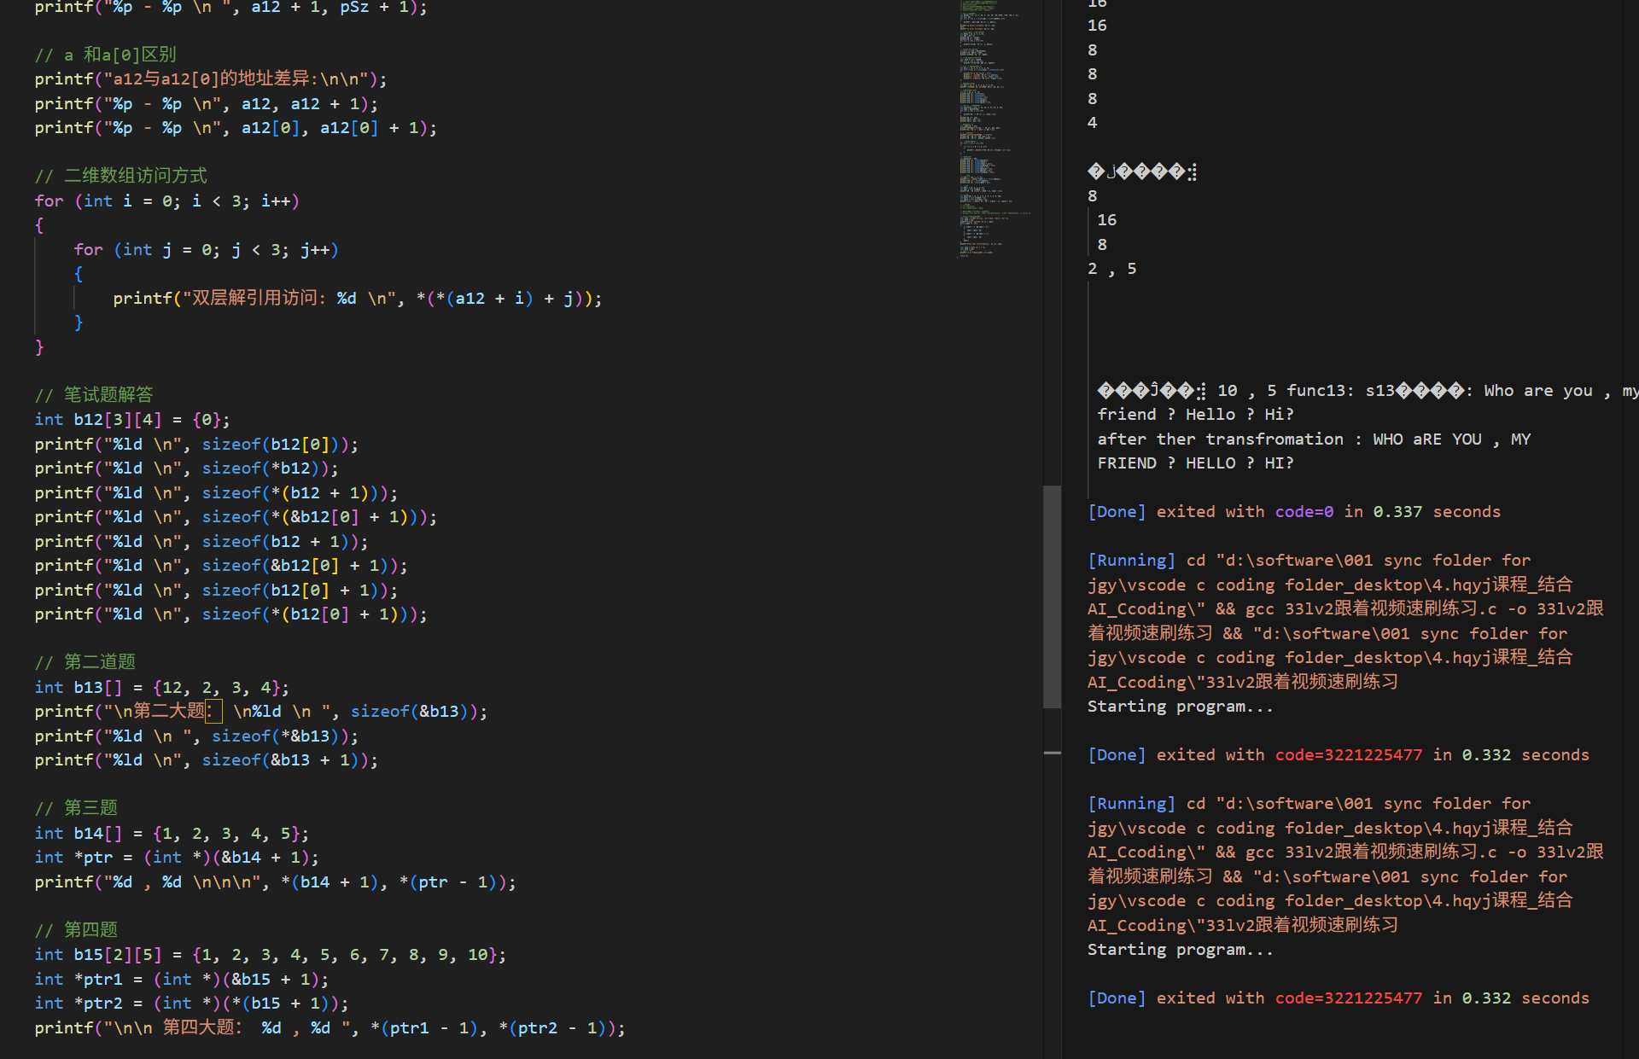This screenshot has height=1059, width=1639.
Task: Click the 双层解引用访问 printf statement
Action: [357, 299]
